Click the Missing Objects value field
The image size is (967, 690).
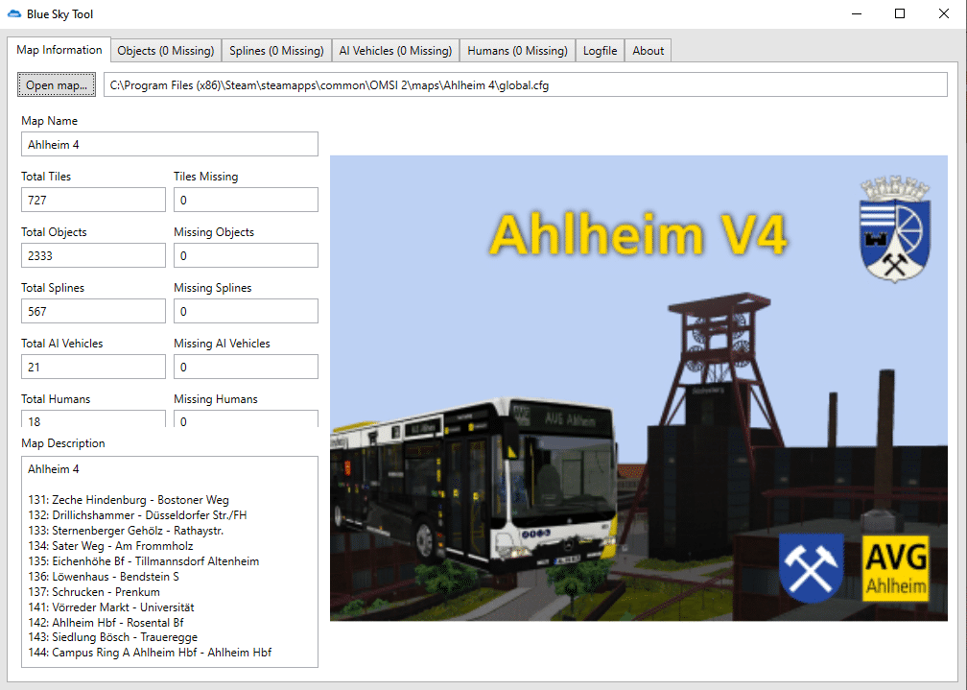coord(246,255)
